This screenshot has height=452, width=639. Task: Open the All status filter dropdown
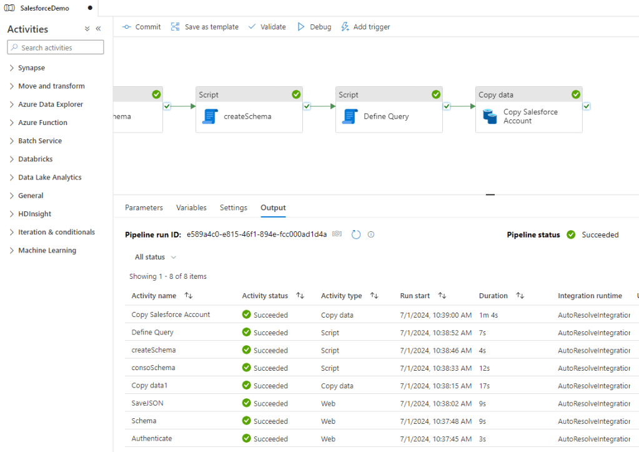click(x=156, y=257)
